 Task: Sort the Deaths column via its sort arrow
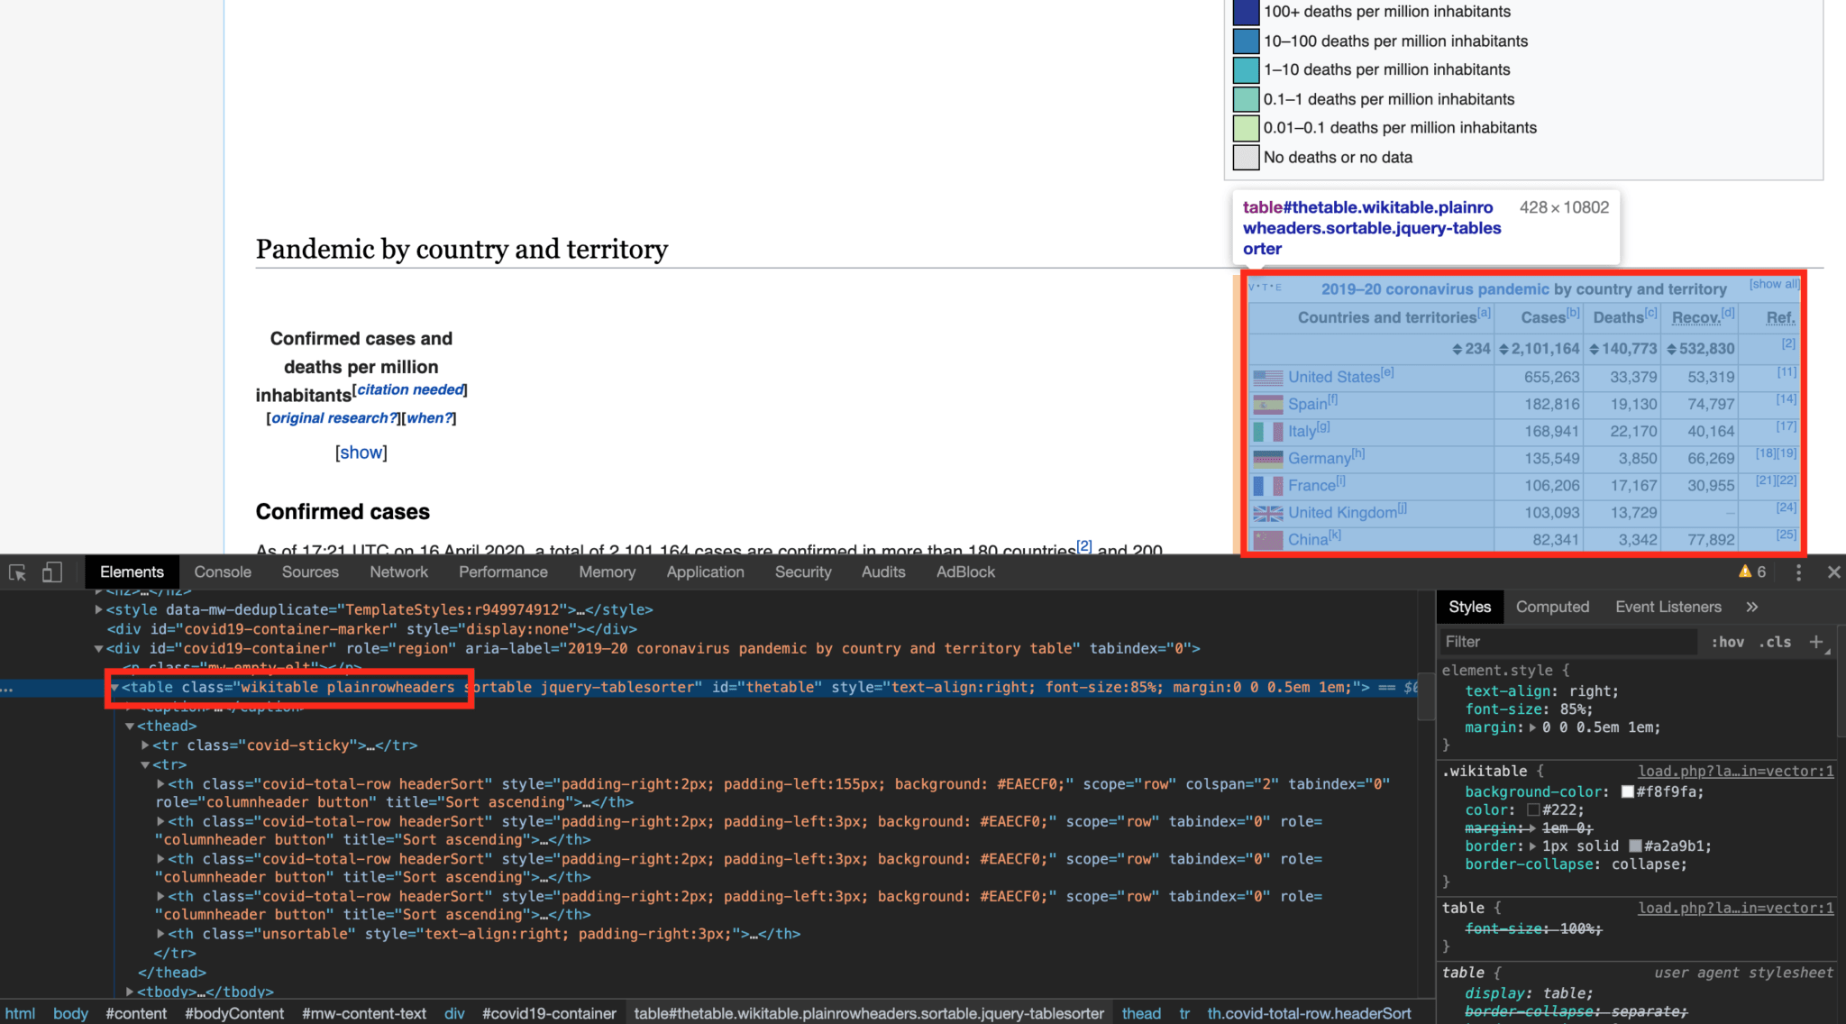[x=1593, y=349]
